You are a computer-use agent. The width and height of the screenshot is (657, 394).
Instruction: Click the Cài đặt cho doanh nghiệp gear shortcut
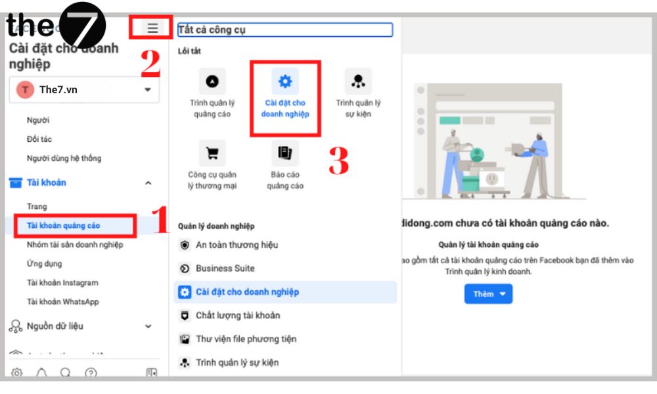click(x=285, y=81)
